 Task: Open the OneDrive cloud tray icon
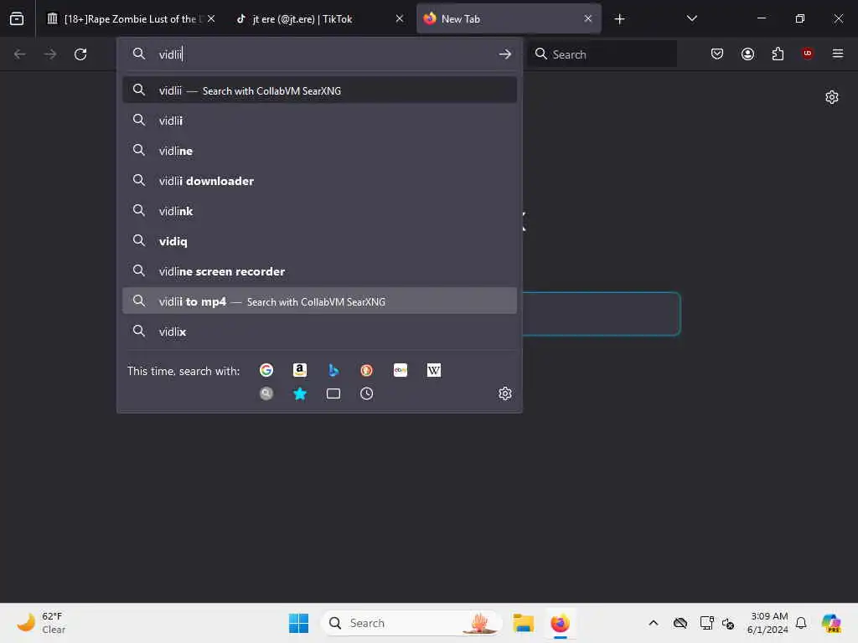(x=680, y=623)
